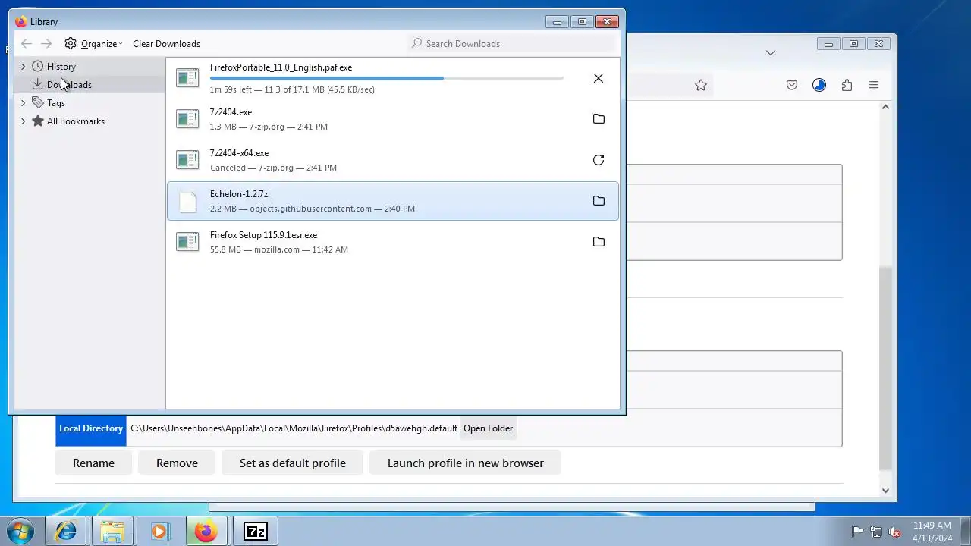Click the Firefox Setup exe file icon
The image size is (971, 546).
point(187,242)
